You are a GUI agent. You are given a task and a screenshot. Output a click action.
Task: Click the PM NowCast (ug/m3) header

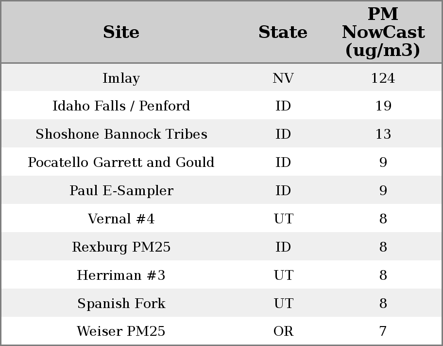point(383,32)
